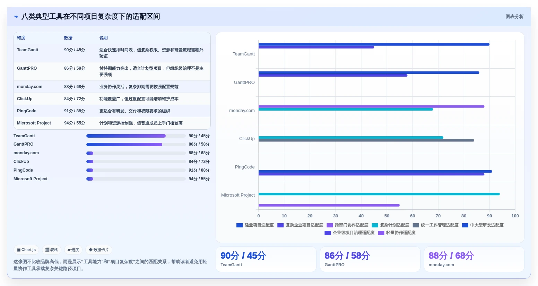Select the PingCode table row name

click(27, 111)
